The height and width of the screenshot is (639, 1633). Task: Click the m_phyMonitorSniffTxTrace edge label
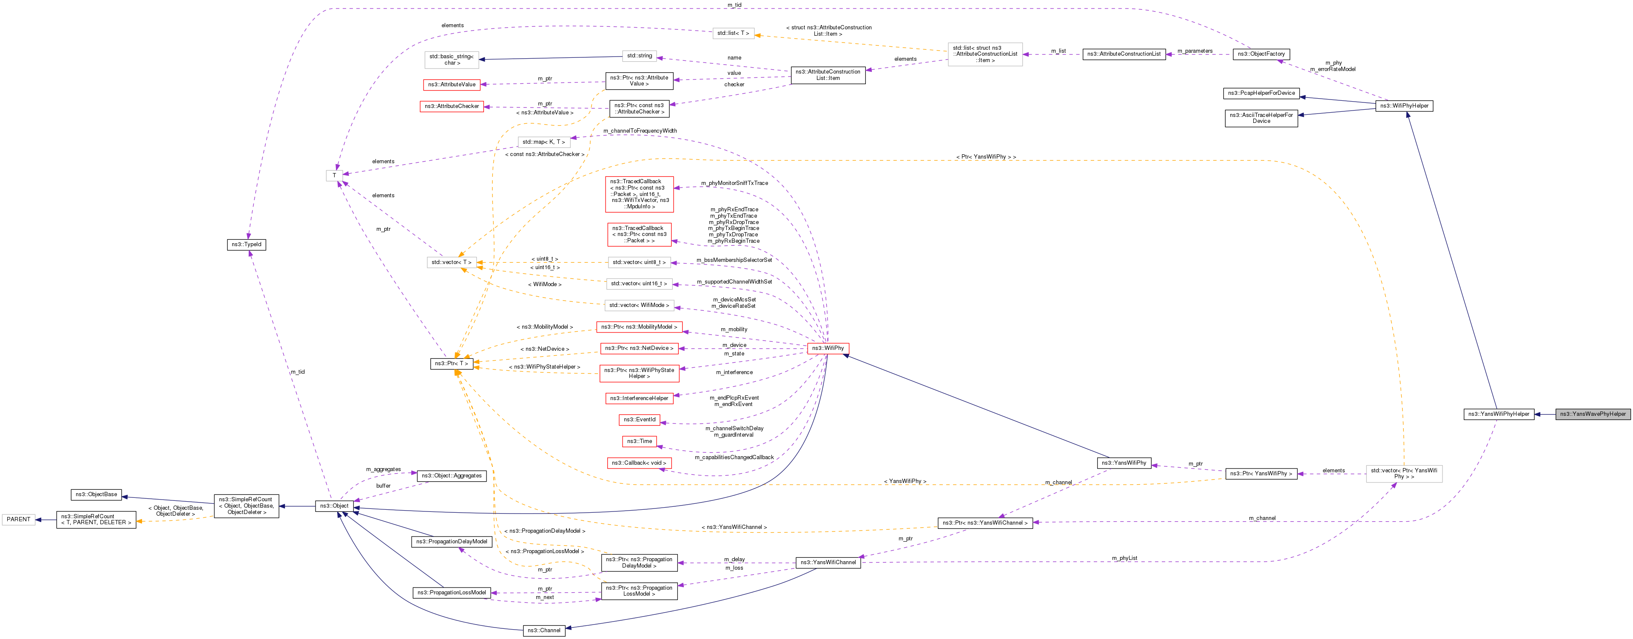tap(734, 183)
